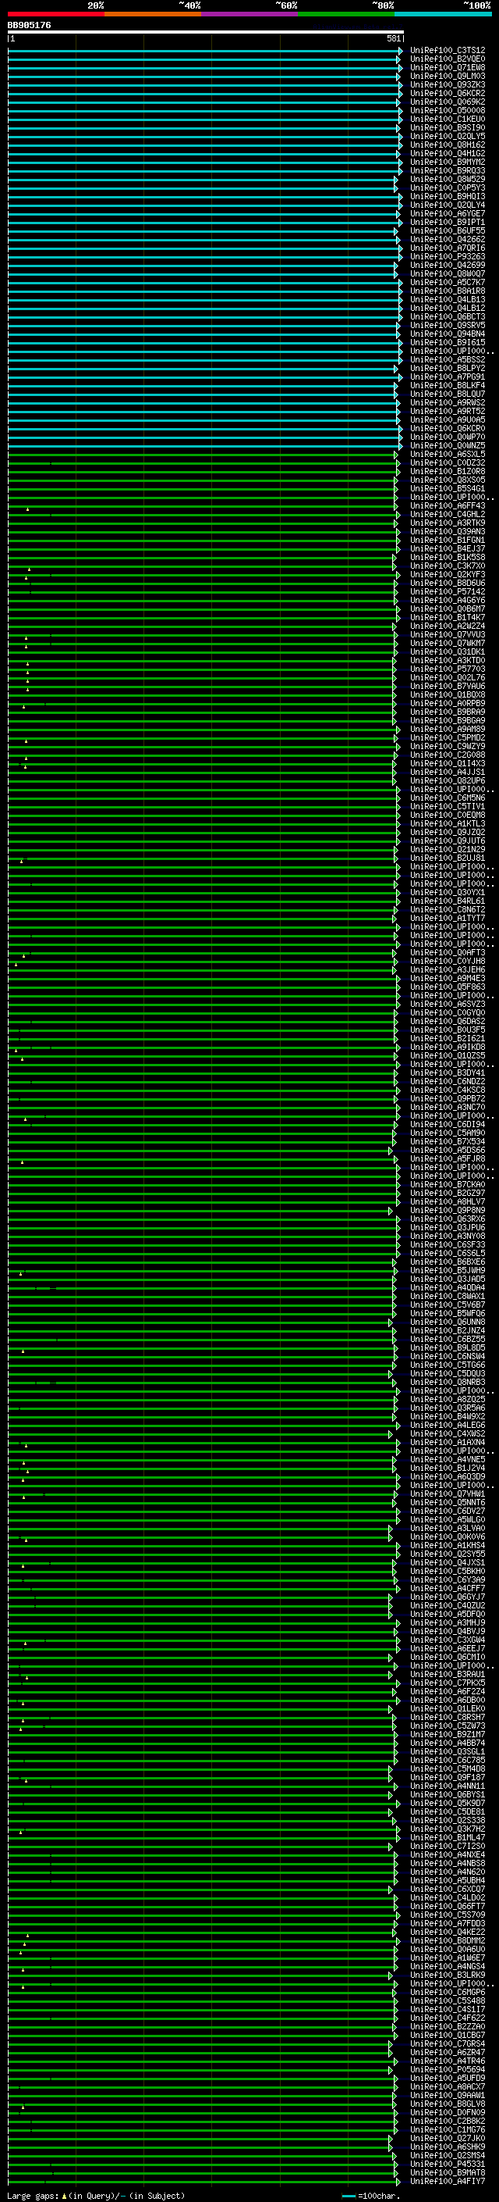The height and width of the screenshot is (2202, 499).
Task: Click the white query bar under BB905176
Action: click(205, 31)
